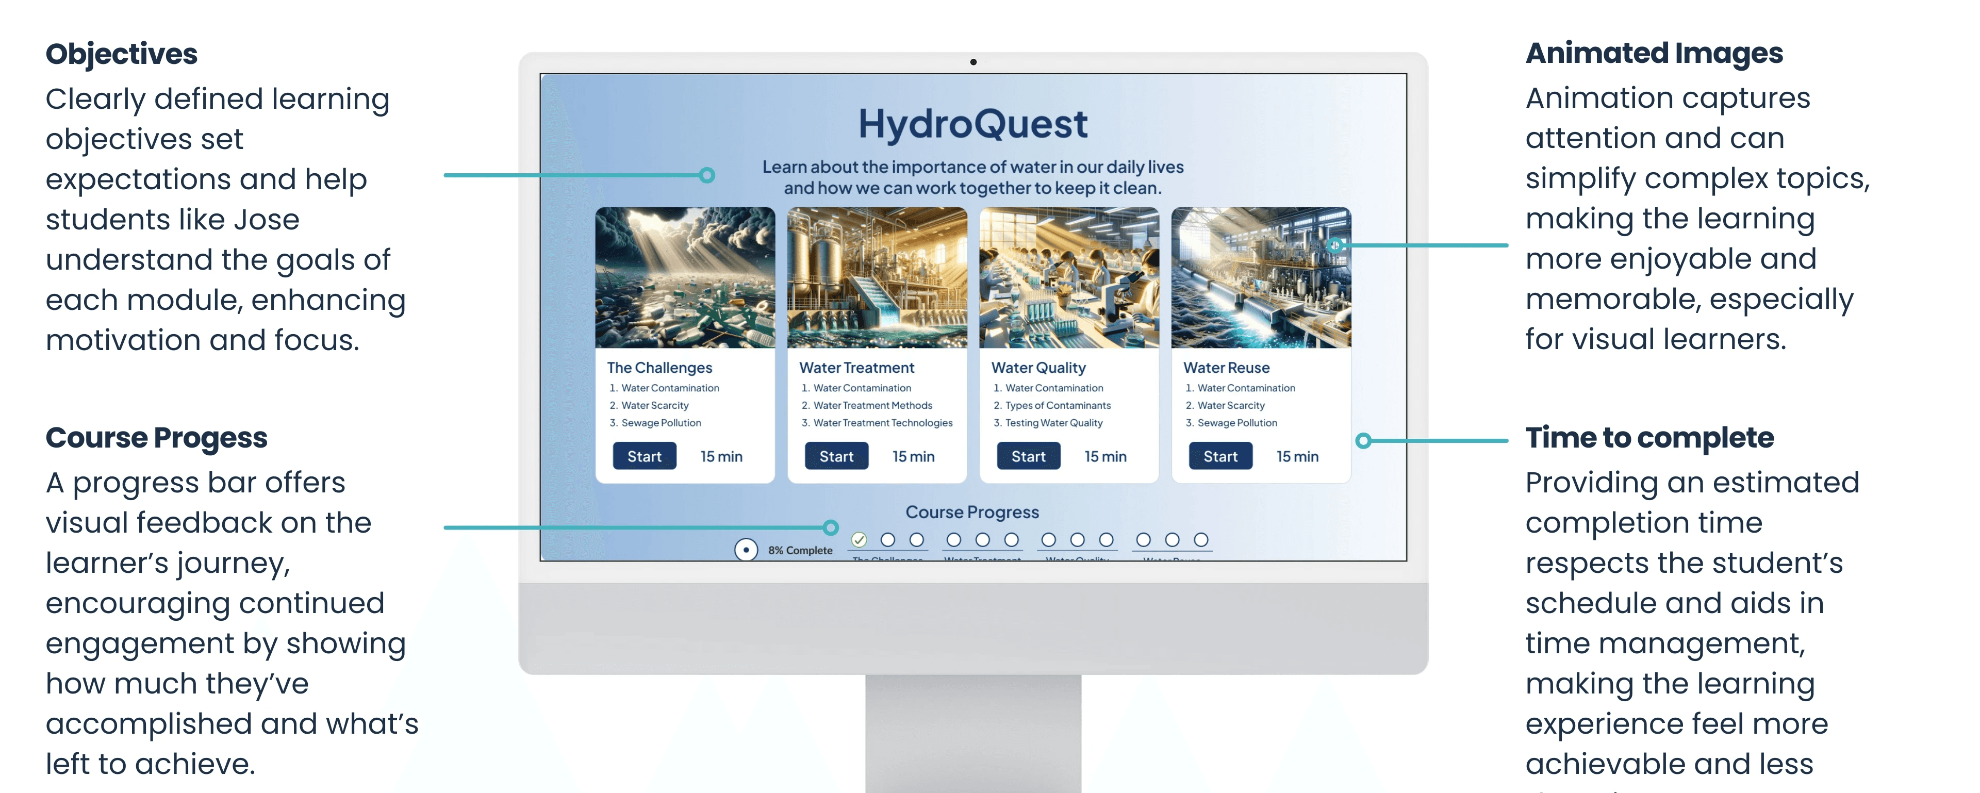Select the first step circle of Water Reuse progress
This screenshot has width=1980, height=793.
point(1144,540)
